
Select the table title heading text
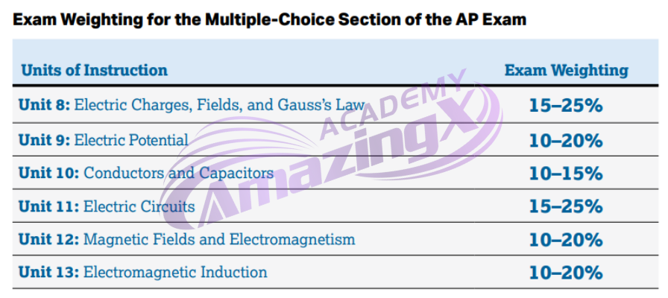pos(269,19)
